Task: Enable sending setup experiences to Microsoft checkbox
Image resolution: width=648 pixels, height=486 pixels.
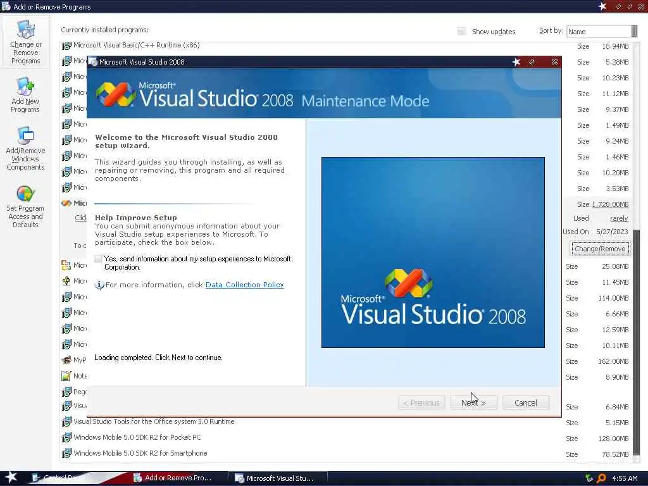Action: 98,259
